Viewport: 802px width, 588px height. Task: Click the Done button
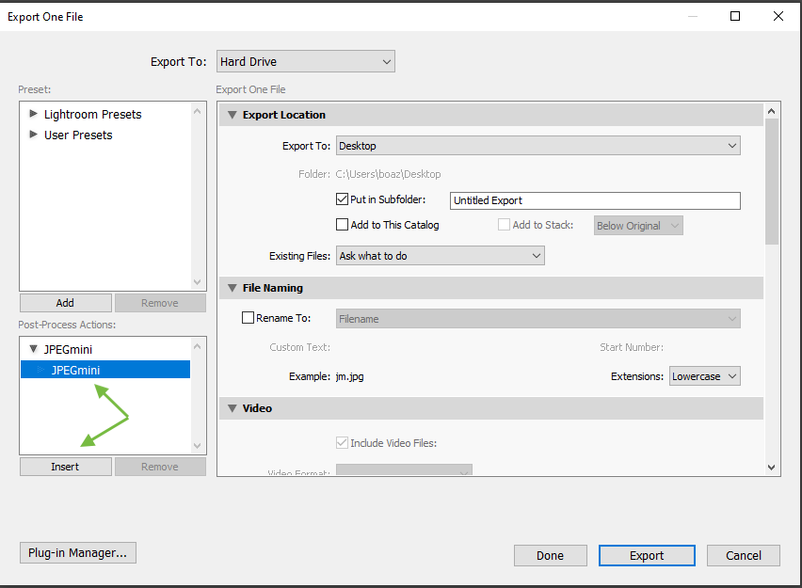551,555
